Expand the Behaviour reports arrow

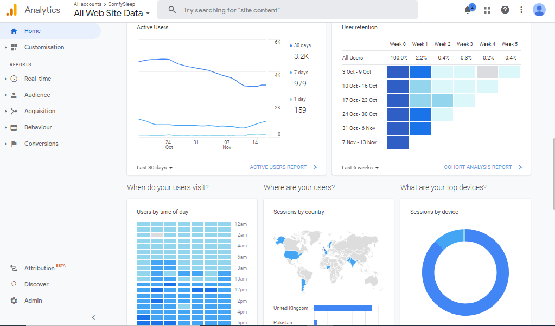pos(5,127)
